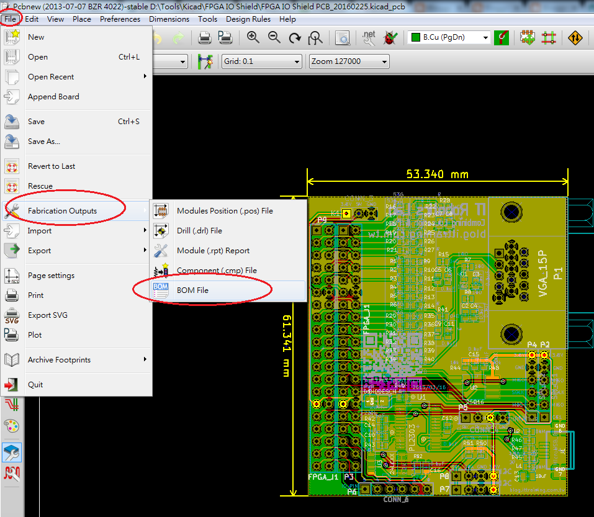Screen dimensions: 594x517
Task: Choose Rescue in File menu
Action: point(76,186)
